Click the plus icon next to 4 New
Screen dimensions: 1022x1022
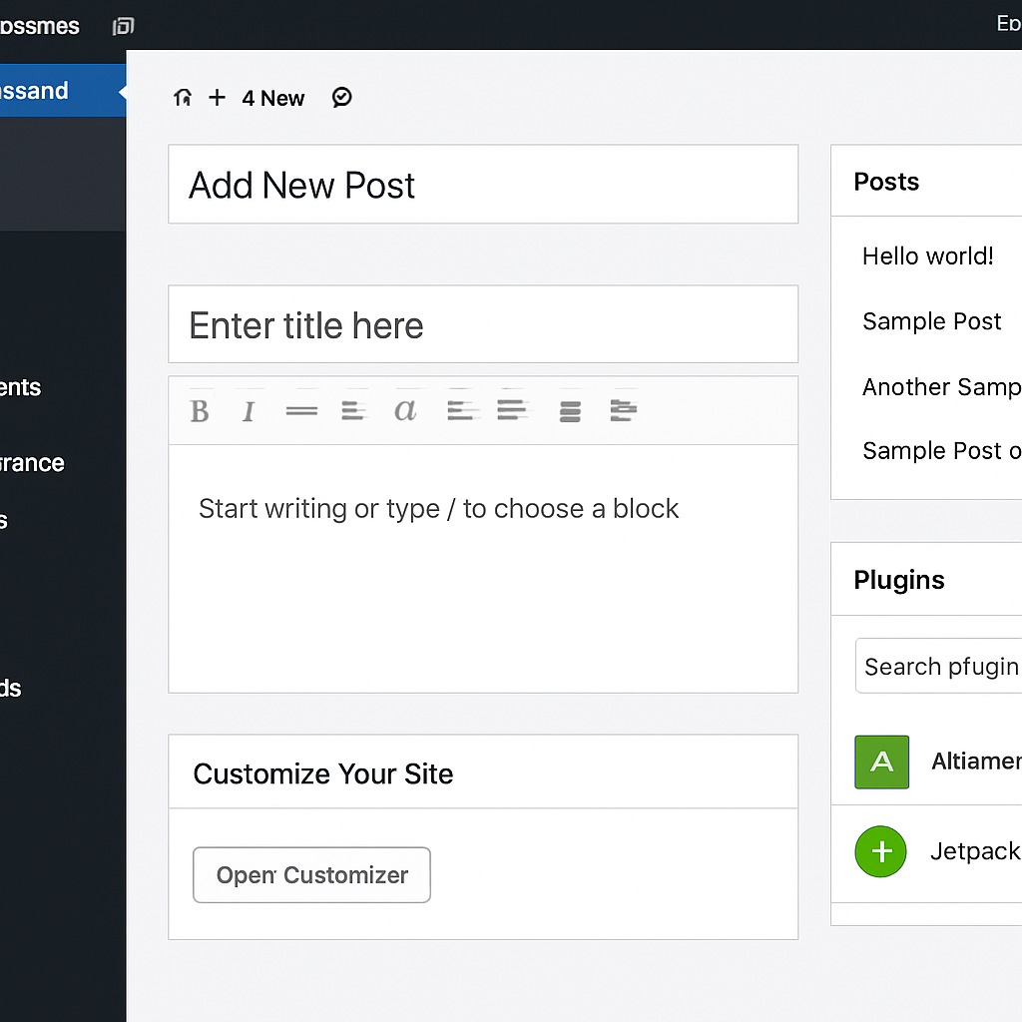pyautogui.click(x=217, y=98)
